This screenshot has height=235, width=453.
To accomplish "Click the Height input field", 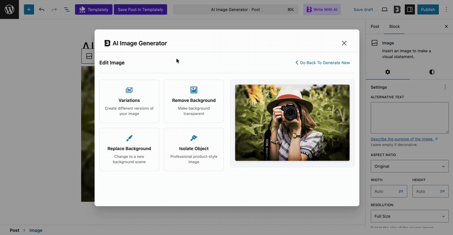I will pyautogui.click(x=425, y=191).
